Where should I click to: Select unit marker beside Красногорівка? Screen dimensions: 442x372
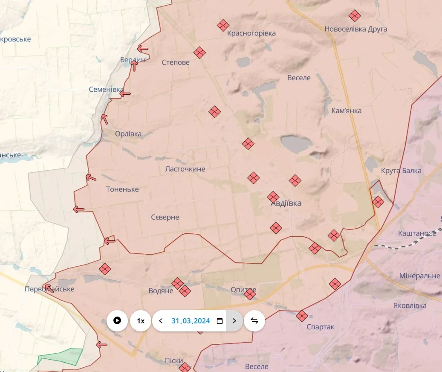point(223,26)
